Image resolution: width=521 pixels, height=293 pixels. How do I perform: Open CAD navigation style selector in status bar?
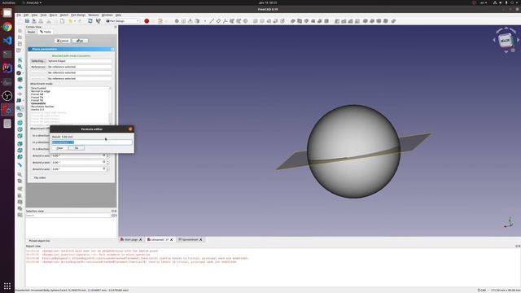coord(482,291)
